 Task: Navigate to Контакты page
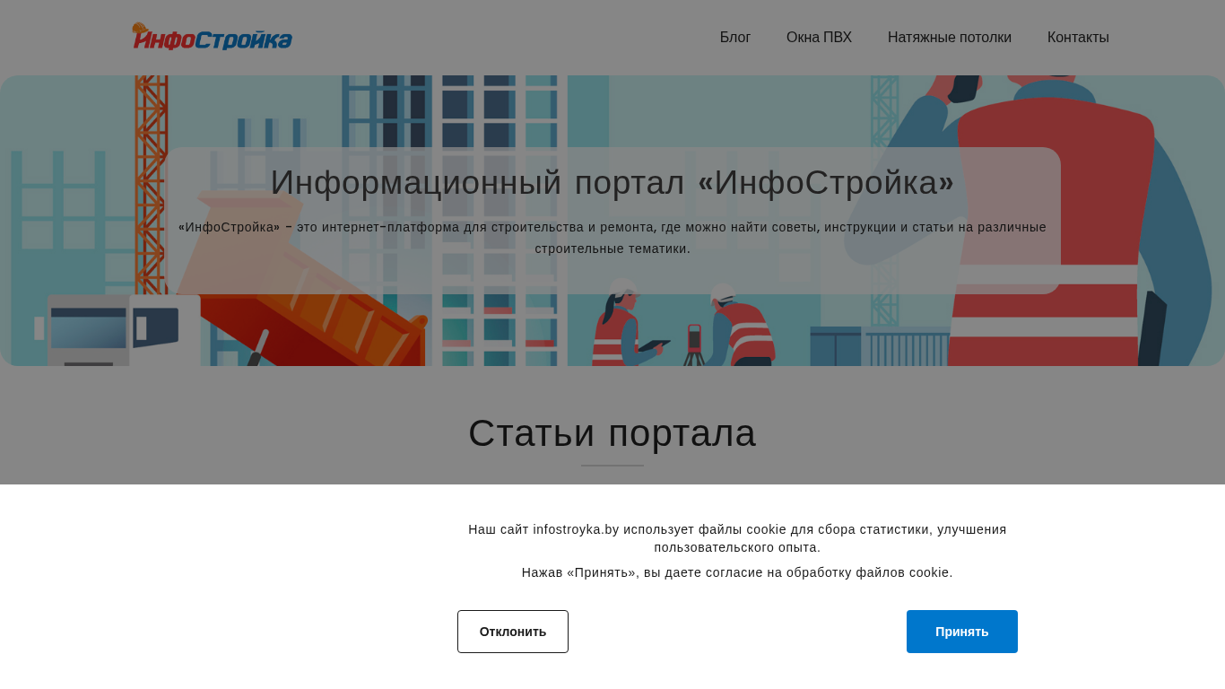[1078, 38]
